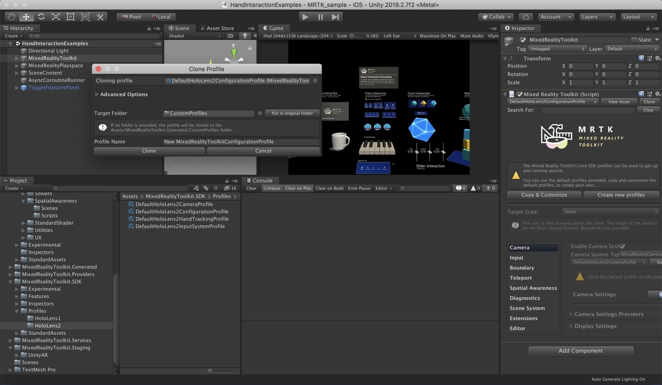Open the Collab dropdown
This screenshot has height=385, width=662.
496,17
